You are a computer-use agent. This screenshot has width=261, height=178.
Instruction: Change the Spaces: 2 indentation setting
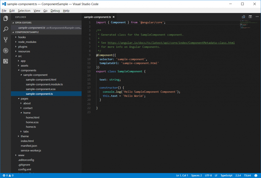tap(196, 175)
